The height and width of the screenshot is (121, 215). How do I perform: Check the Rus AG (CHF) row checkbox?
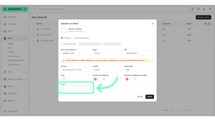34,35
